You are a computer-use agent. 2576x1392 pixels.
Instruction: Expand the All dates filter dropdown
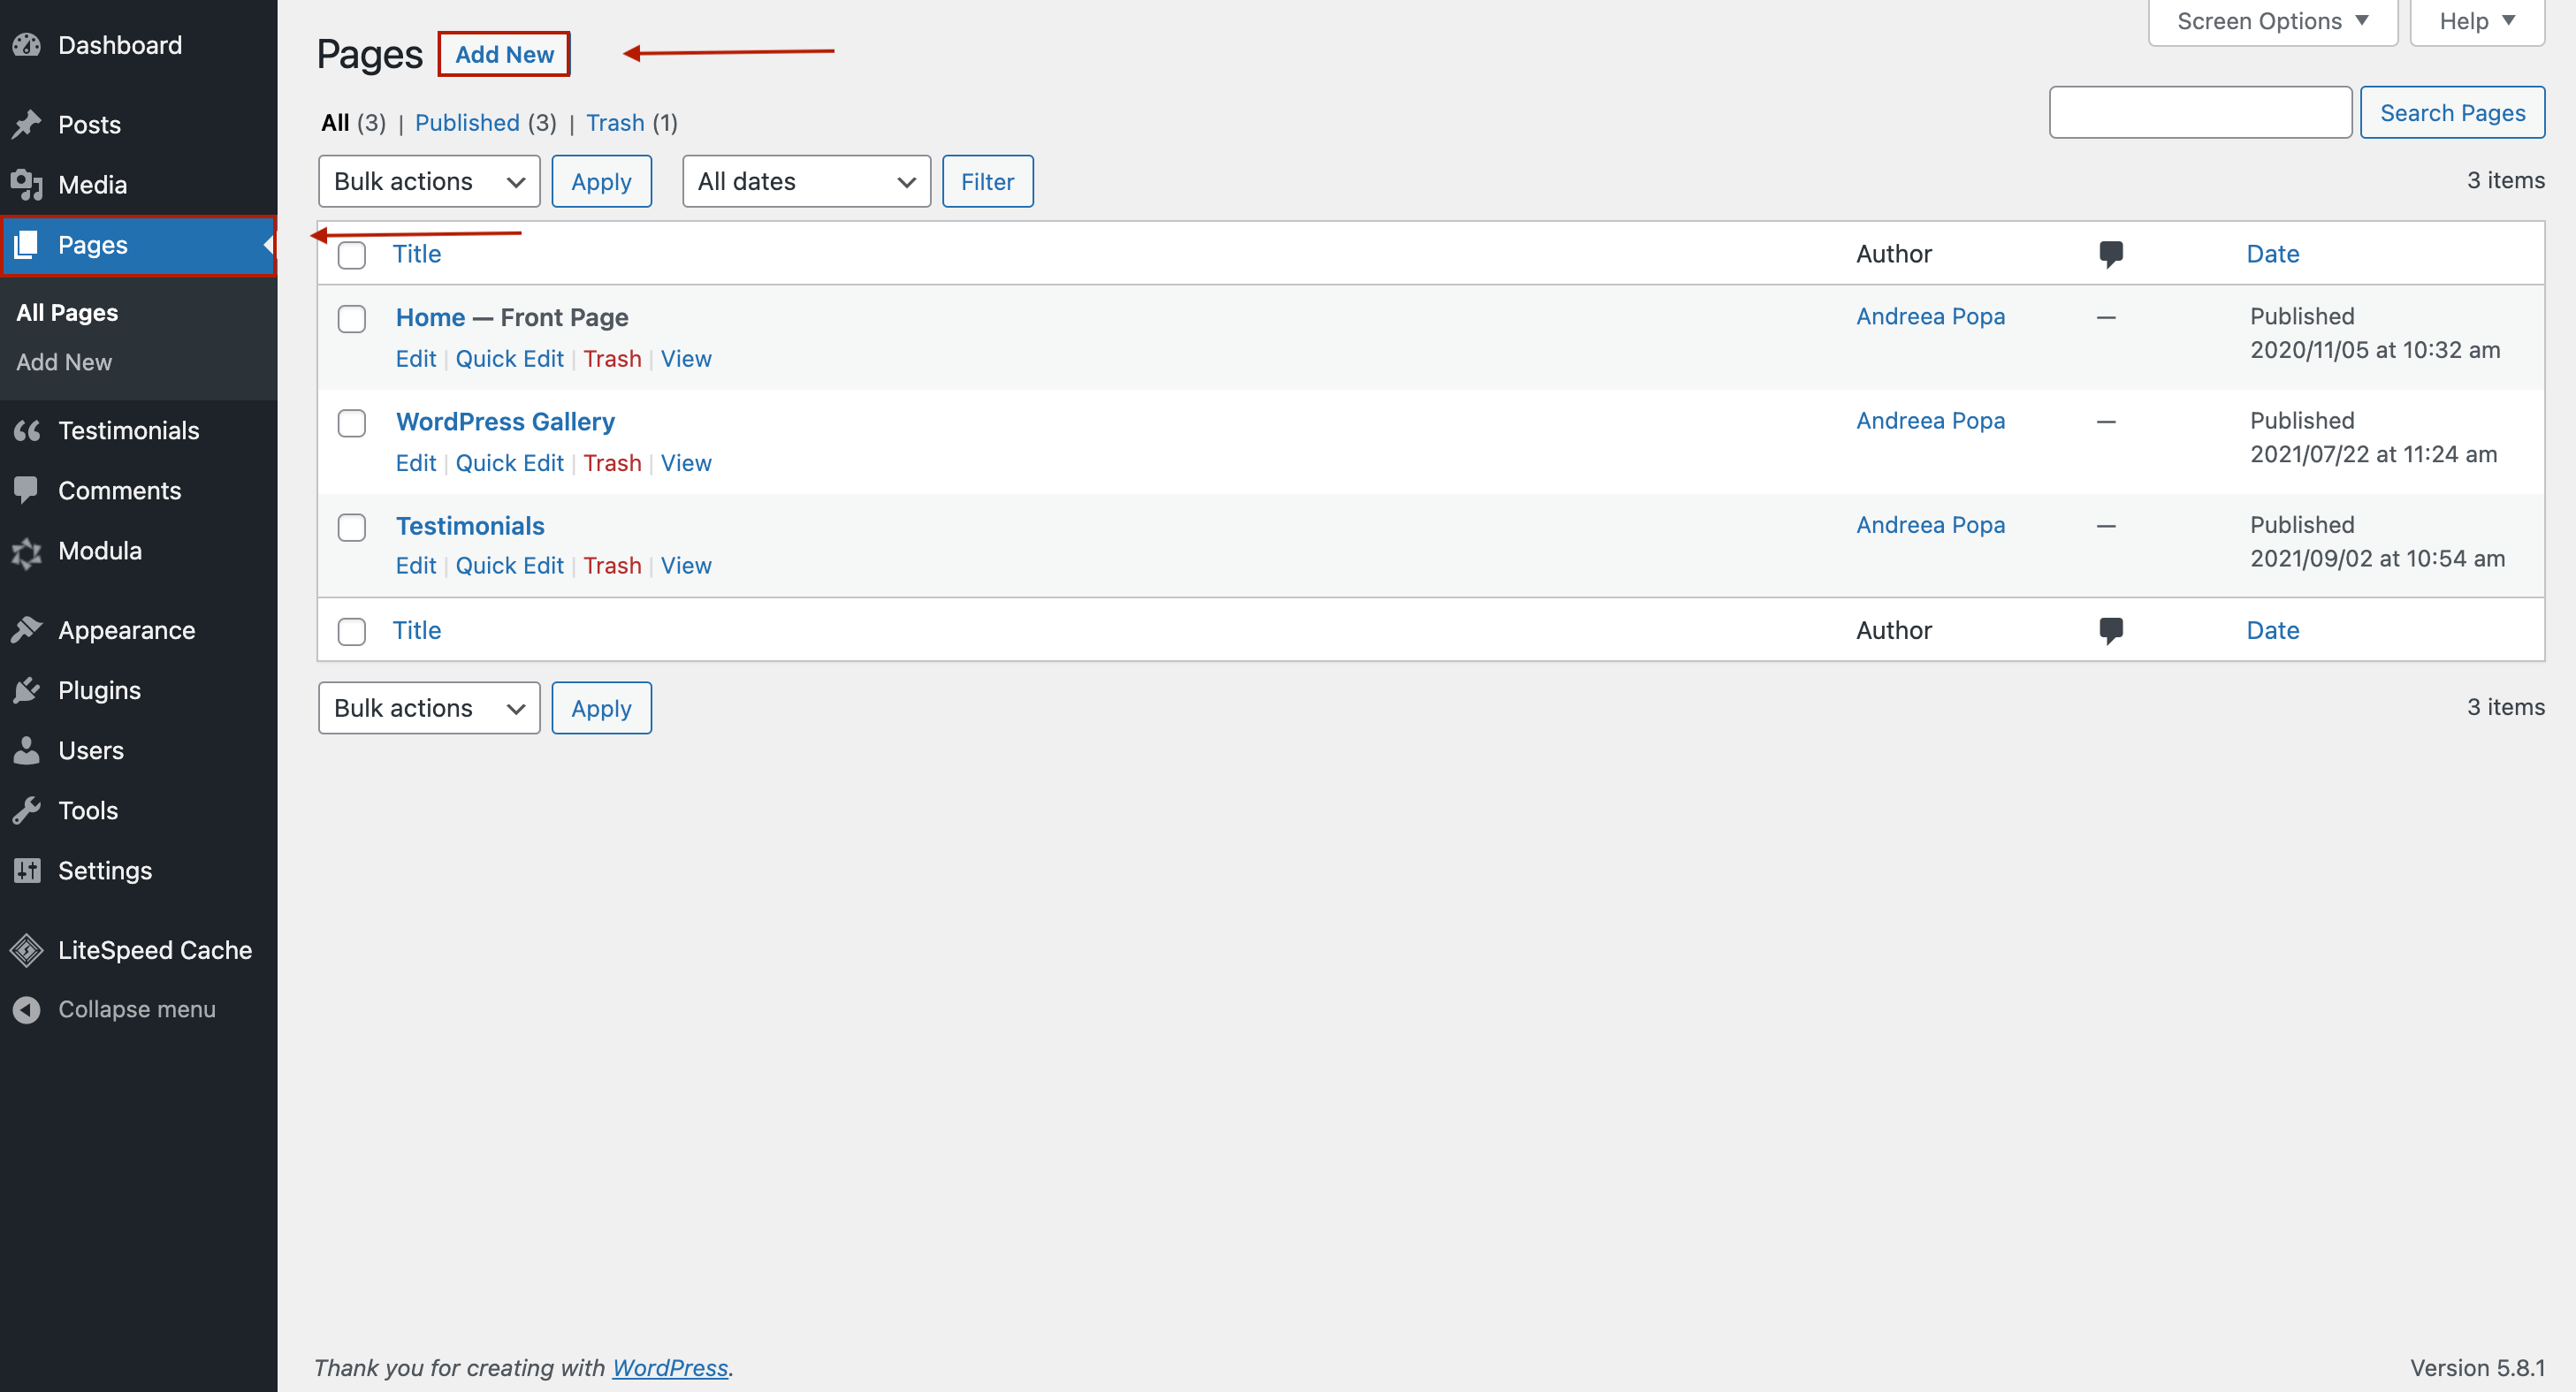click(x=804, y=180)
